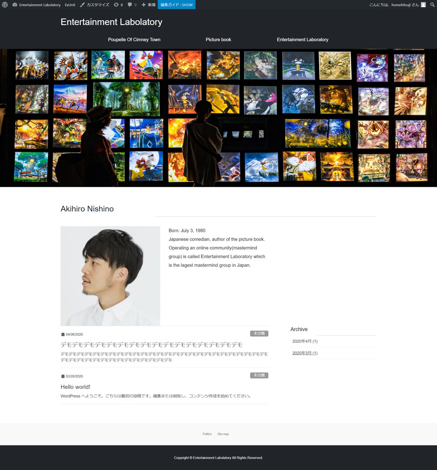This screenshot has width=437, height=470.
Task: Open the Site map footer link
Action: tap(223, 434)
